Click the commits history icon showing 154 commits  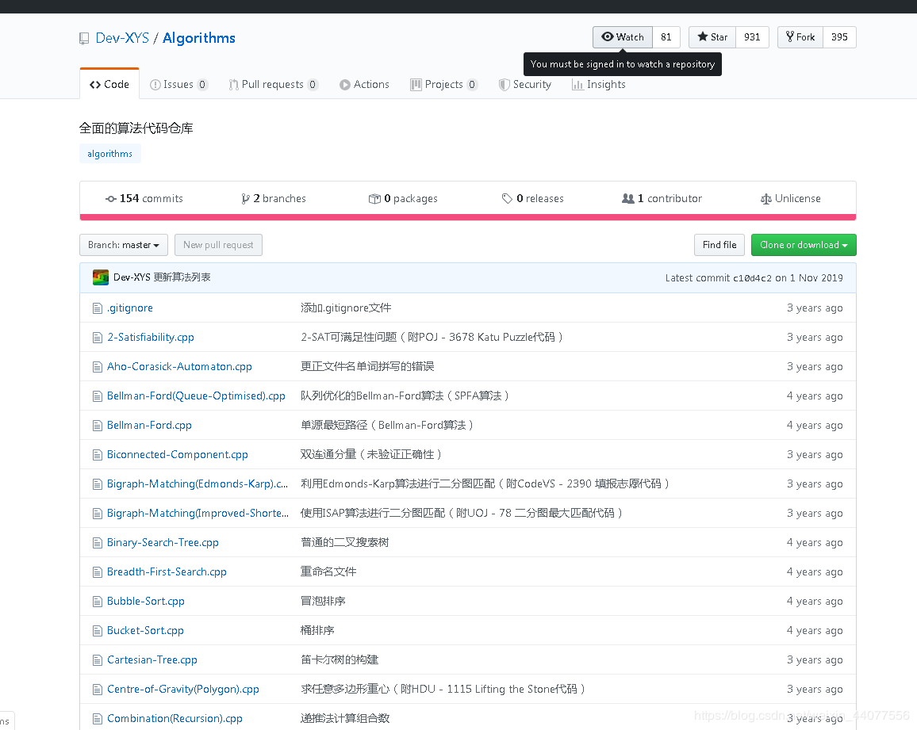click(111, 198)
